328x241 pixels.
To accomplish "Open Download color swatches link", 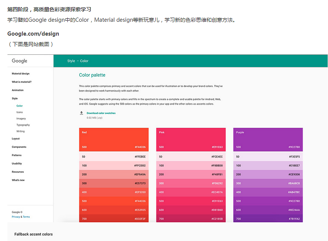I will (101, 113).
